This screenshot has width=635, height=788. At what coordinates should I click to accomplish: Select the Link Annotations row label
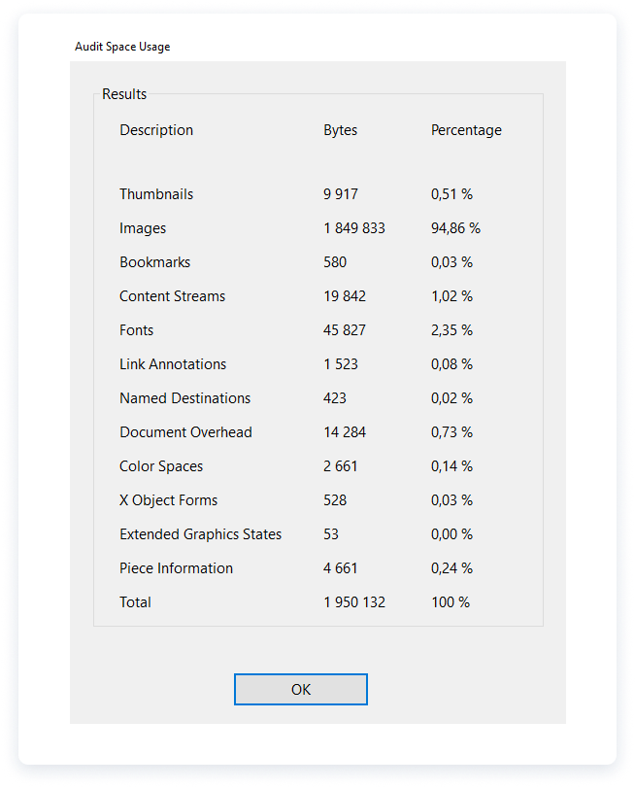(x=173, y=364)
